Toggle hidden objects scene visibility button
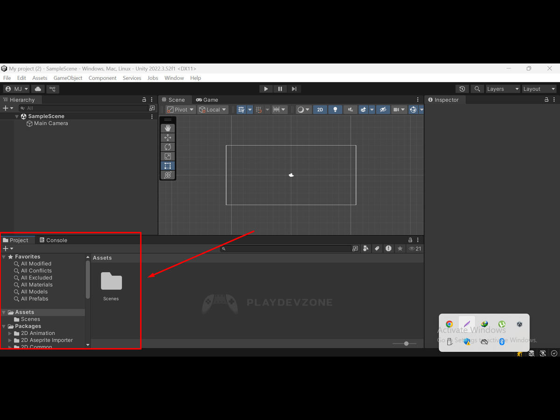Image resolution: width=560 pixels, height=420 pixels. coord(383,110)
